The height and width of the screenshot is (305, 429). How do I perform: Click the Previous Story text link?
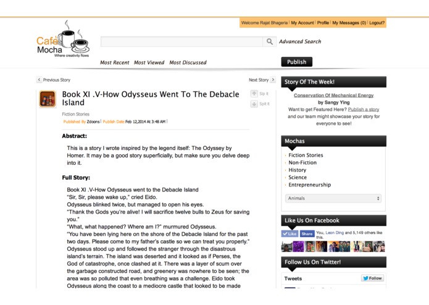57,80
